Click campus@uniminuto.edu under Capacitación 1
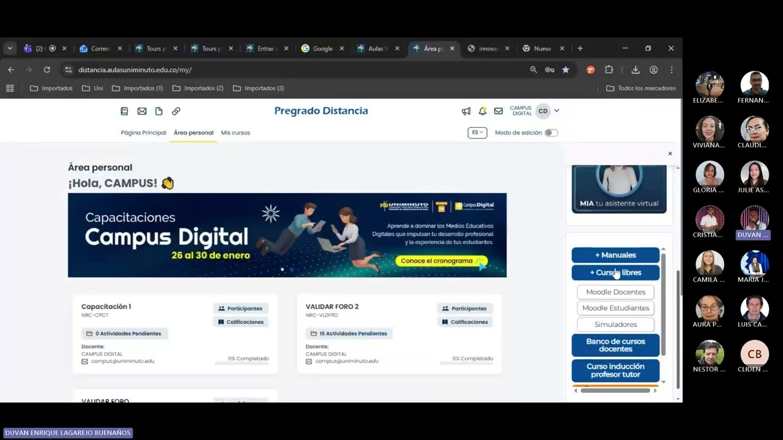 point(122,361)
